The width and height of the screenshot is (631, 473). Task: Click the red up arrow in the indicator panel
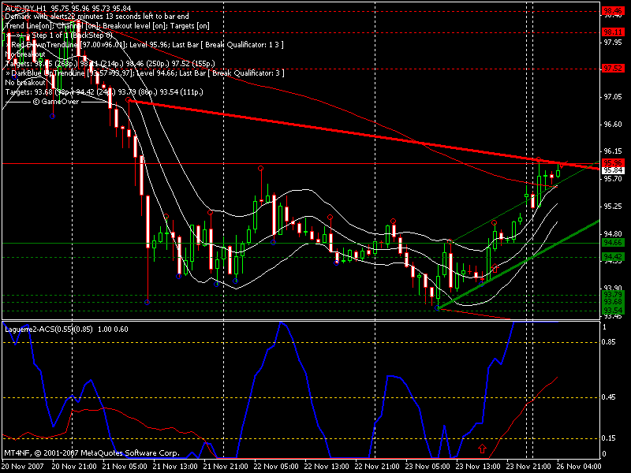(482, 449)
